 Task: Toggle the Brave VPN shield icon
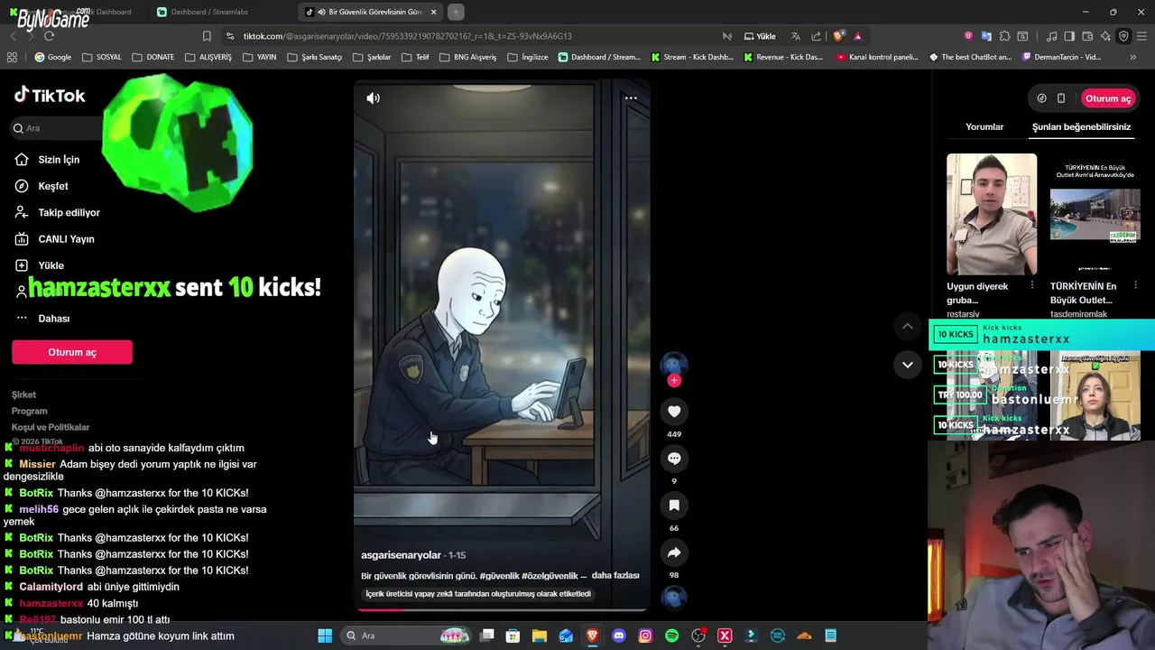tap(1123, 36)
